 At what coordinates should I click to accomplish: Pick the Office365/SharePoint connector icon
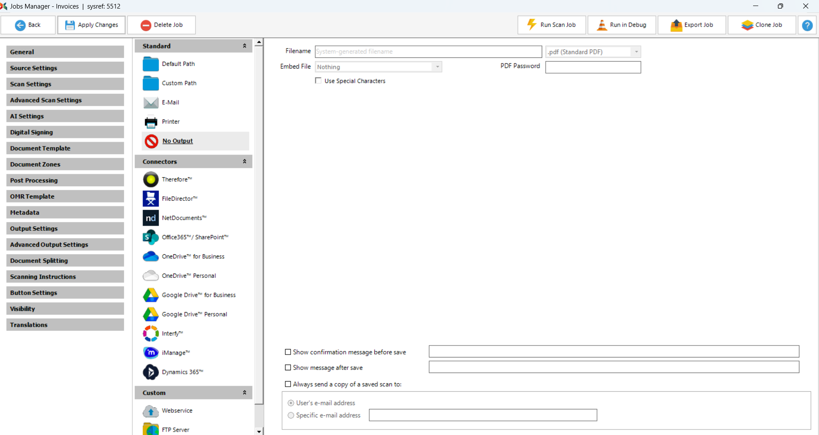(x=151, y=237)
